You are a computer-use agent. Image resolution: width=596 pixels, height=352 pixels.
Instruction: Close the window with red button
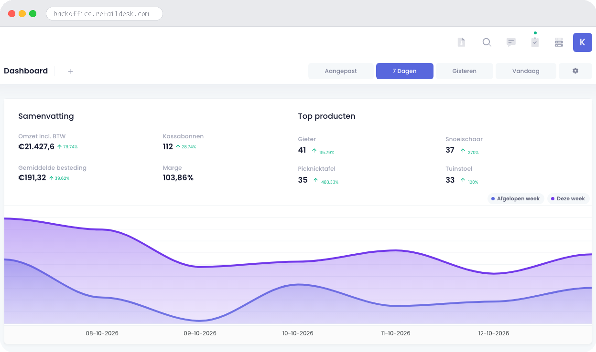point(11,14)
